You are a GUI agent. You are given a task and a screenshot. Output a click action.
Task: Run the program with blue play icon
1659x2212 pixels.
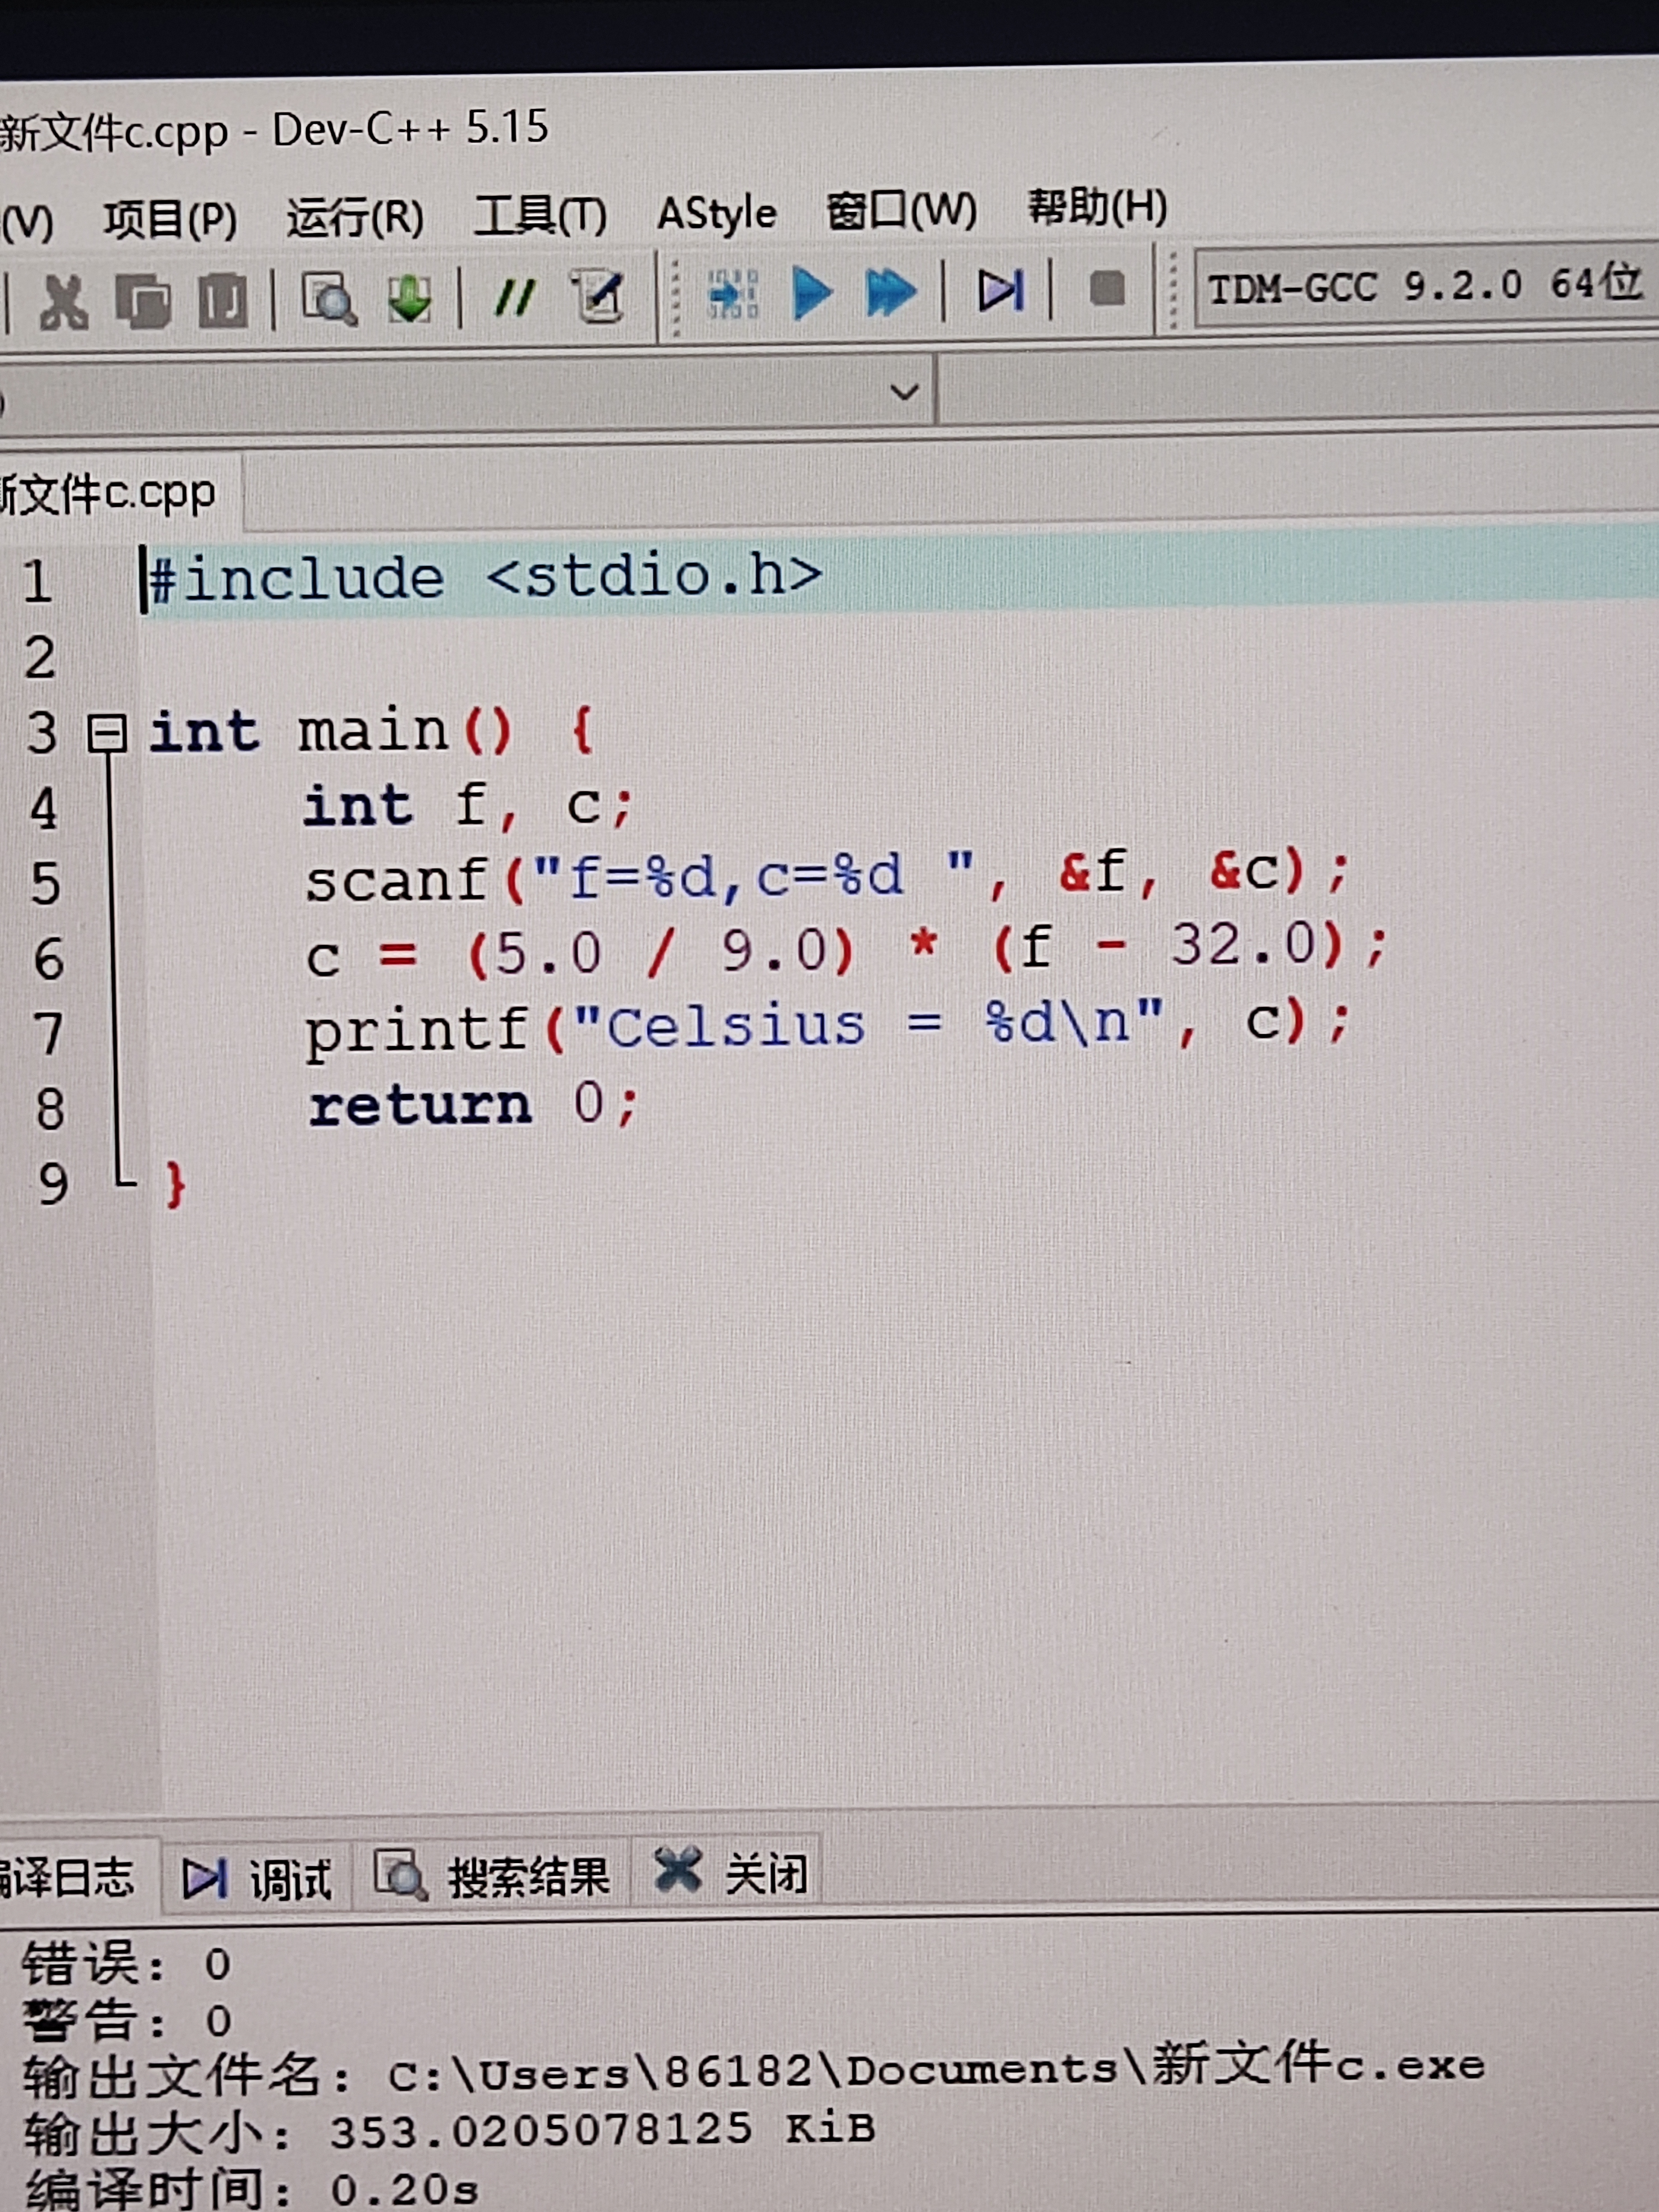coord(811,293)
